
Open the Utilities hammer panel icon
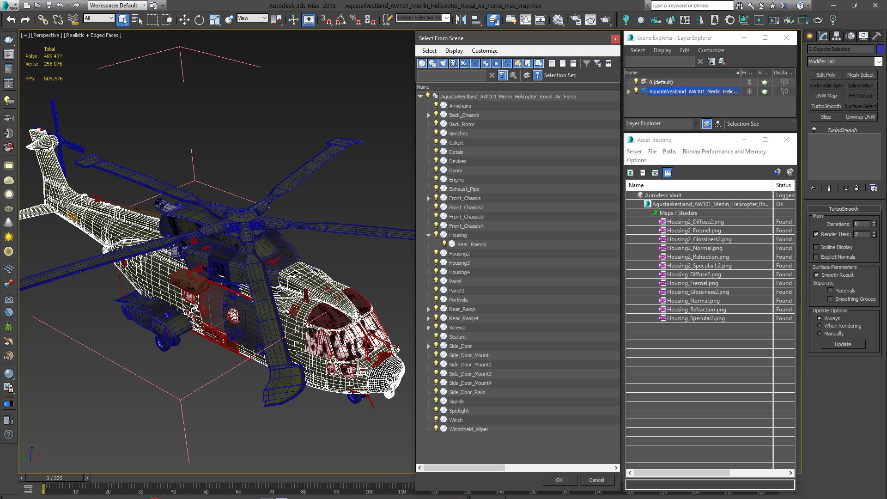pyautogui.click(x=876, y=36)
